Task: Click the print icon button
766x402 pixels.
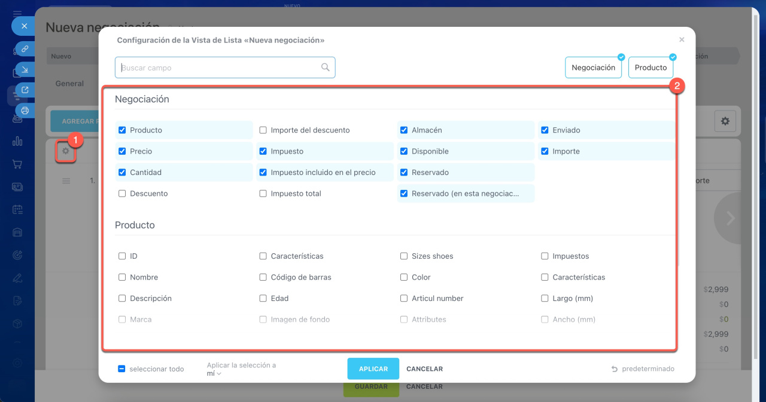Action: 25,111
